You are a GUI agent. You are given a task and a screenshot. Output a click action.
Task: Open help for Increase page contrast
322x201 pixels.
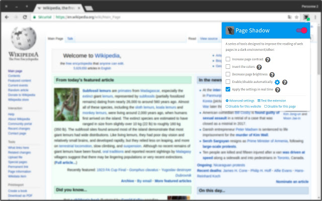point(268,60)
